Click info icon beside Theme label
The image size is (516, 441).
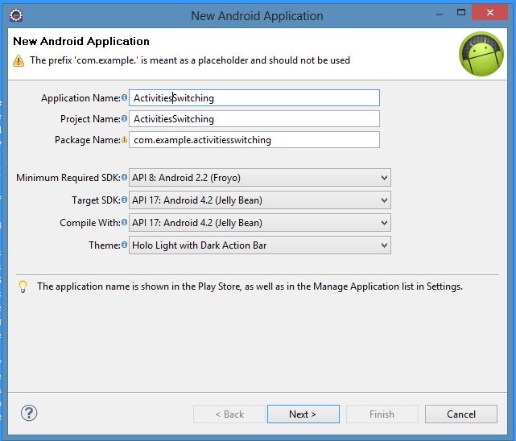(x=125, y=245)
